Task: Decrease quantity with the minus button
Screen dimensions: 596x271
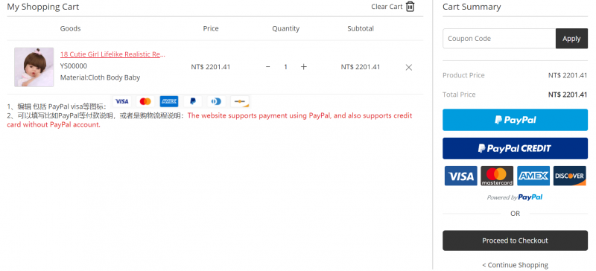Action: pyautogui.click(x=268, y=67)
